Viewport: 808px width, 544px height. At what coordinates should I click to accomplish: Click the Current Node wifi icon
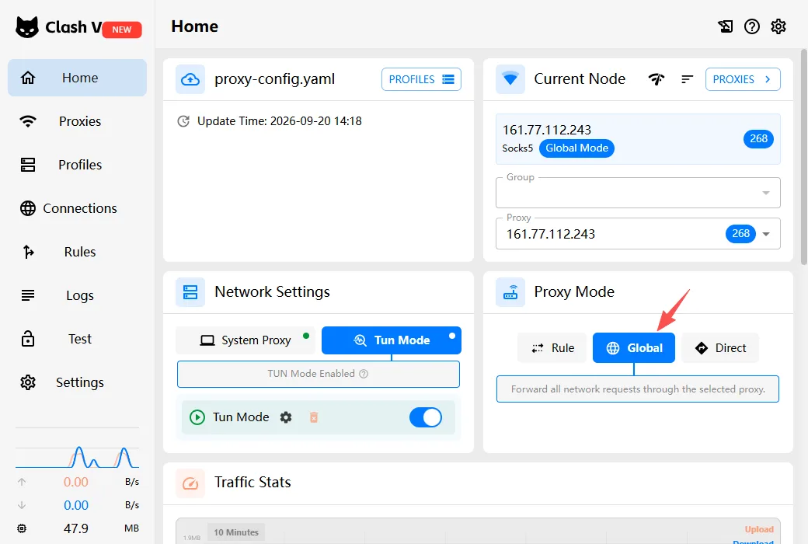tap(510, 79)
